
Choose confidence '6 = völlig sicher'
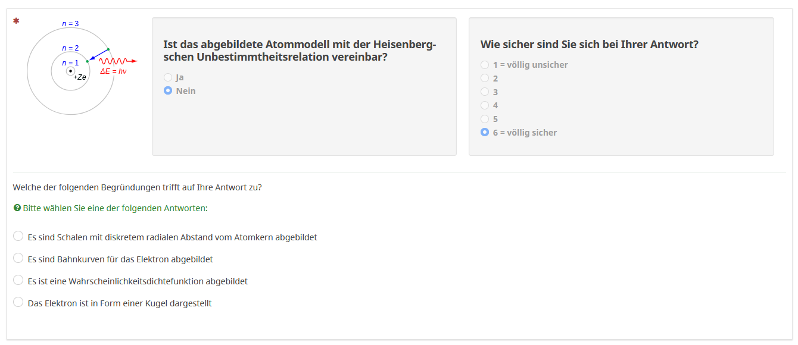coord(485,133)
